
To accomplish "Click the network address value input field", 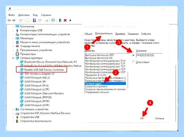I will click(x=149, y=55).
